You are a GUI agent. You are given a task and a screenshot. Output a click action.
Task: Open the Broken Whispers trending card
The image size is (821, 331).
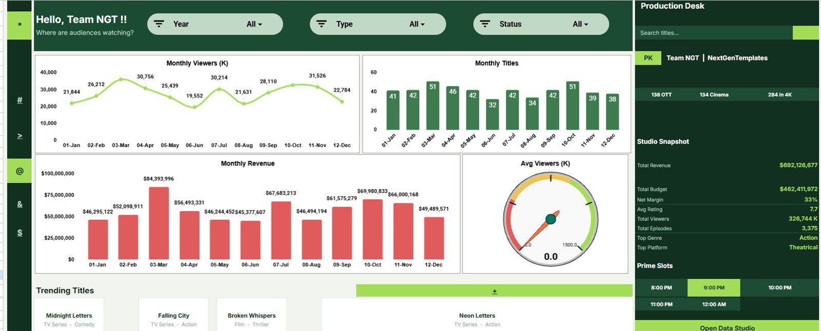click(251, 315)
